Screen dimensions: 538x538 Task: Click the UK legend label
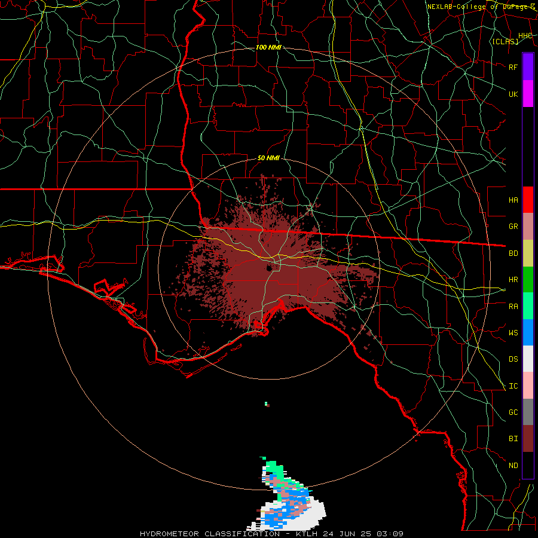[513, 94]
